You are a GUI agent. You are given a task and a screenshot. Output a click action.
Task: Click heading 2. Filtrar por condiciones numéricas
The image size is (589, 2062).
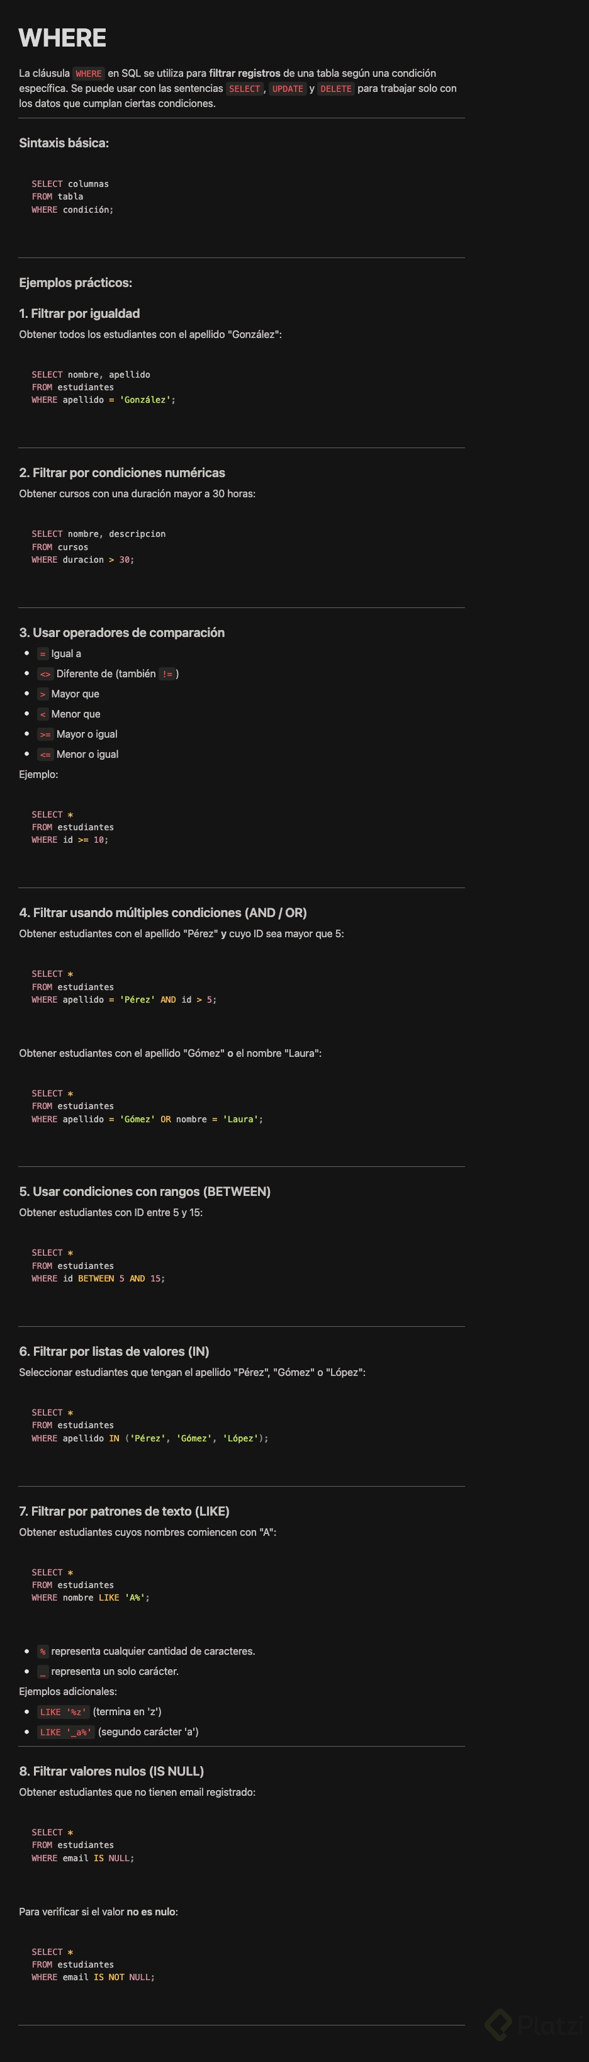click(x=121, y=473)
